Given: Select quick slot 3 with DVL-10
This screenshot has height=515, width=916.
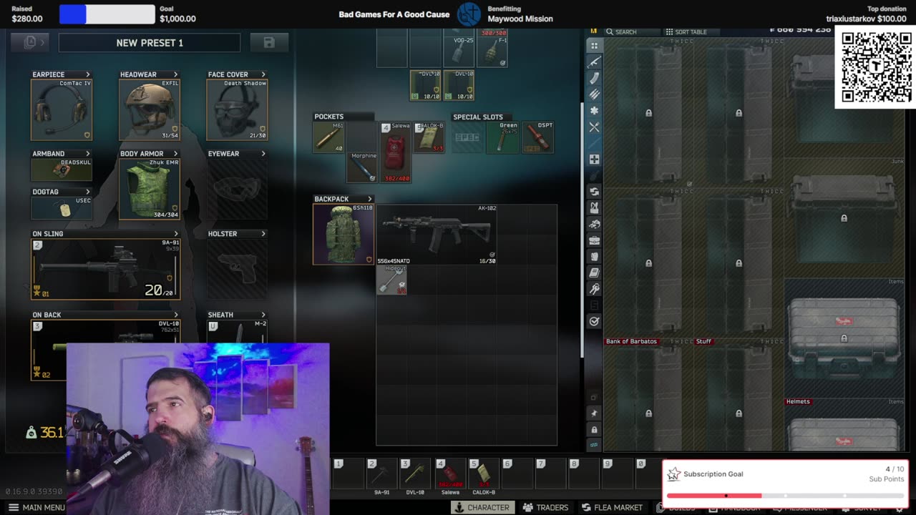Looking at the screenshot, I should tap(415, 474).
